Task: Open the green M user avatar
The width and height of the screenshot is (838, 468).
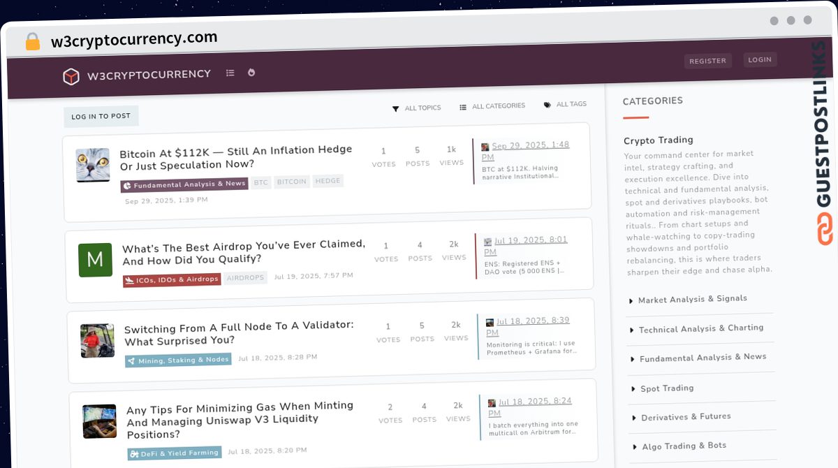Action: coord(95,260)
